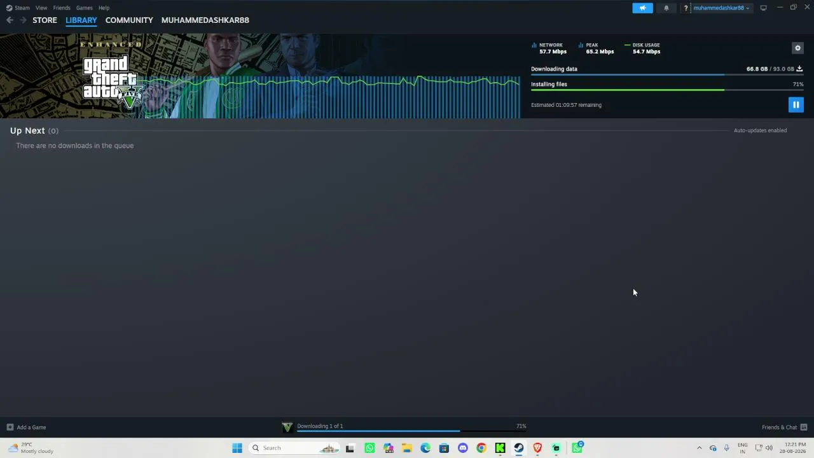Open the weather widget on the taskbar

[x=31, y=448]
